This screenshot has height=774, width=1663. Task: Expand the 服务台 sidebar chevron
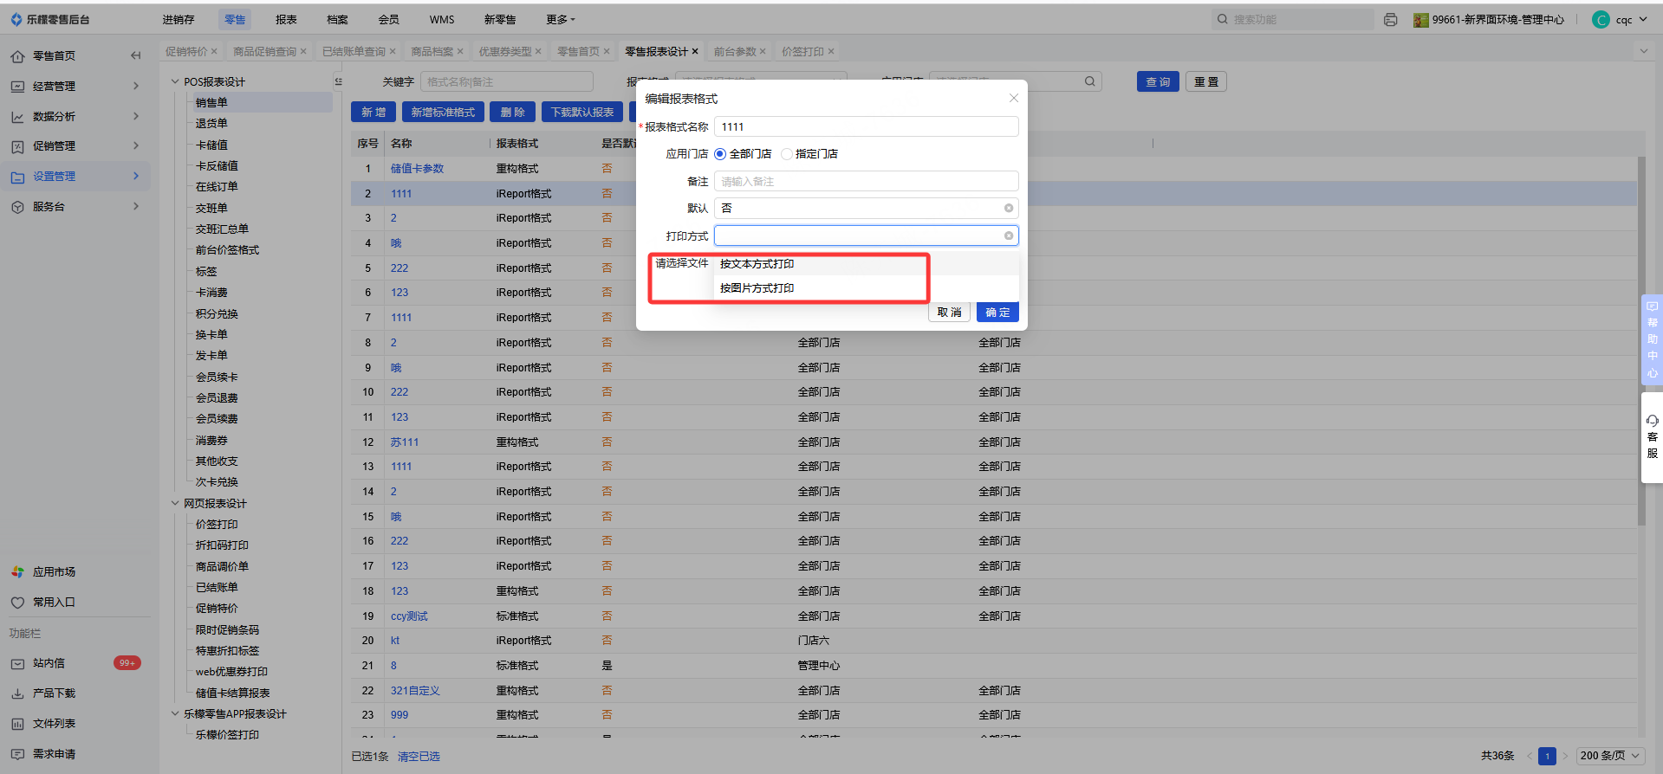(136, 206)
